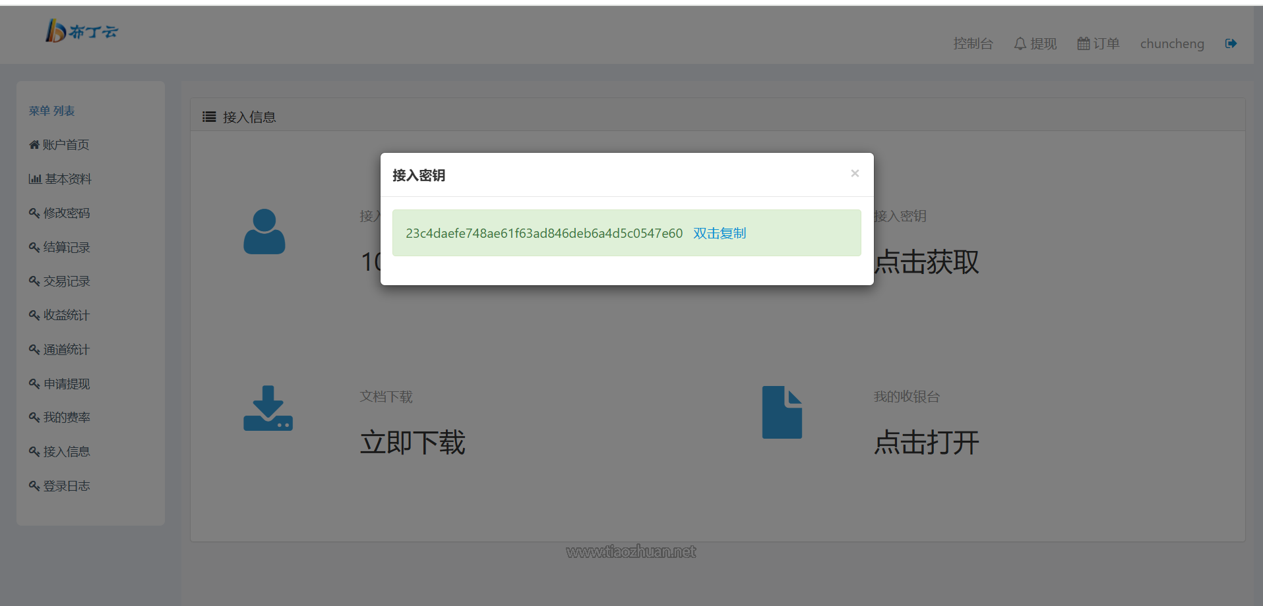
Task: Click the download icon above 立即下载
Action: pos(267,408)
